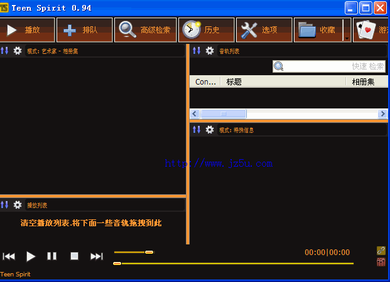
Task: Open gear settings of 音轨列表 panel
Action: [x=210, y=51]
